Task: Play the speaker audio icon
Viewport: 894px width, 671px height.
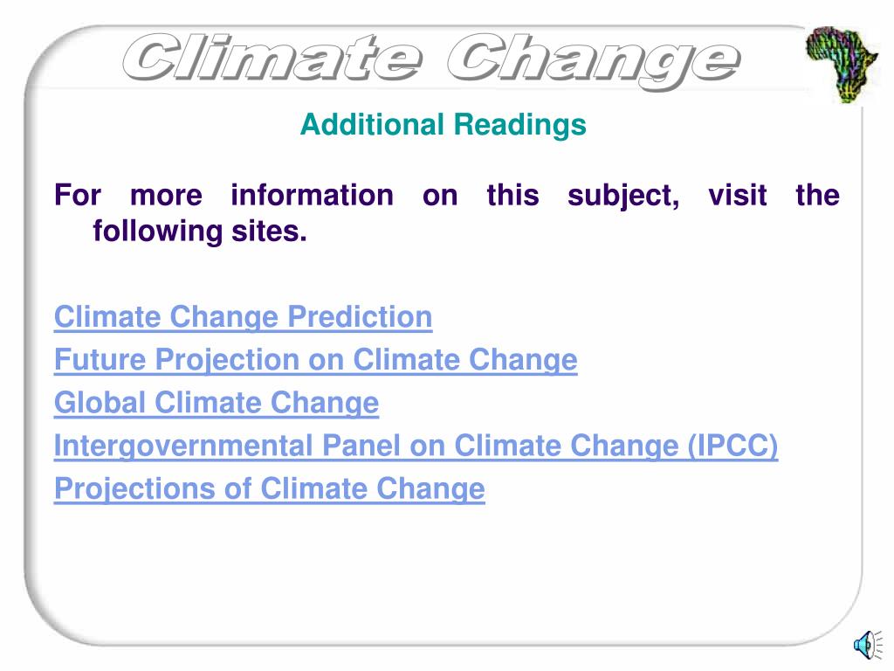Action: click(x=868, y=645)
